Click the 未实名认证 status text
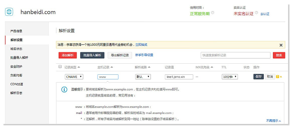Viewport: 291px width, 127px height. click(x=244, y=14)
